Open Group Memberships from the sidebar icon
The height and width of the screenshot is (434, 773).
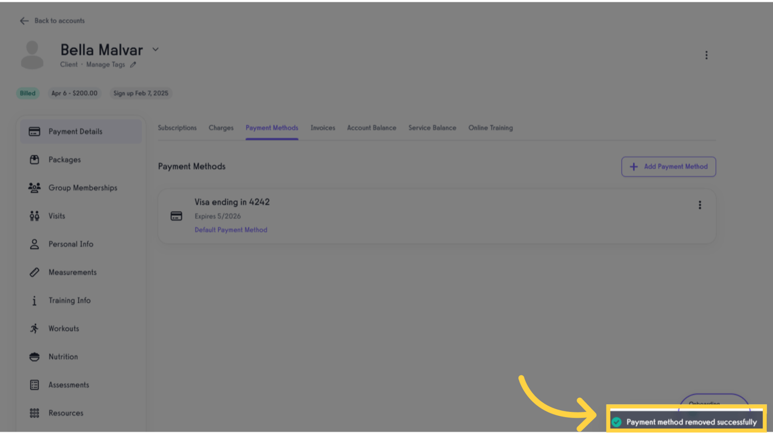tap(34, 188)
